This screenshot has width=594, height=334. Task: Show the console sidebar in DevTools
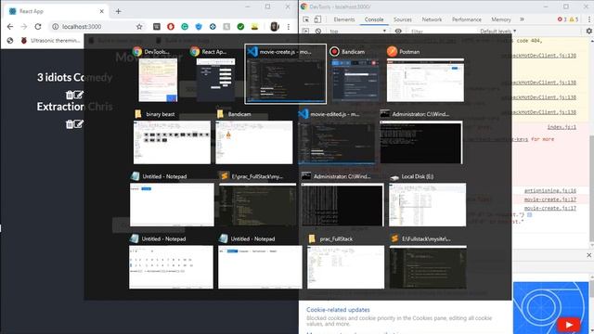pos(305,31)
